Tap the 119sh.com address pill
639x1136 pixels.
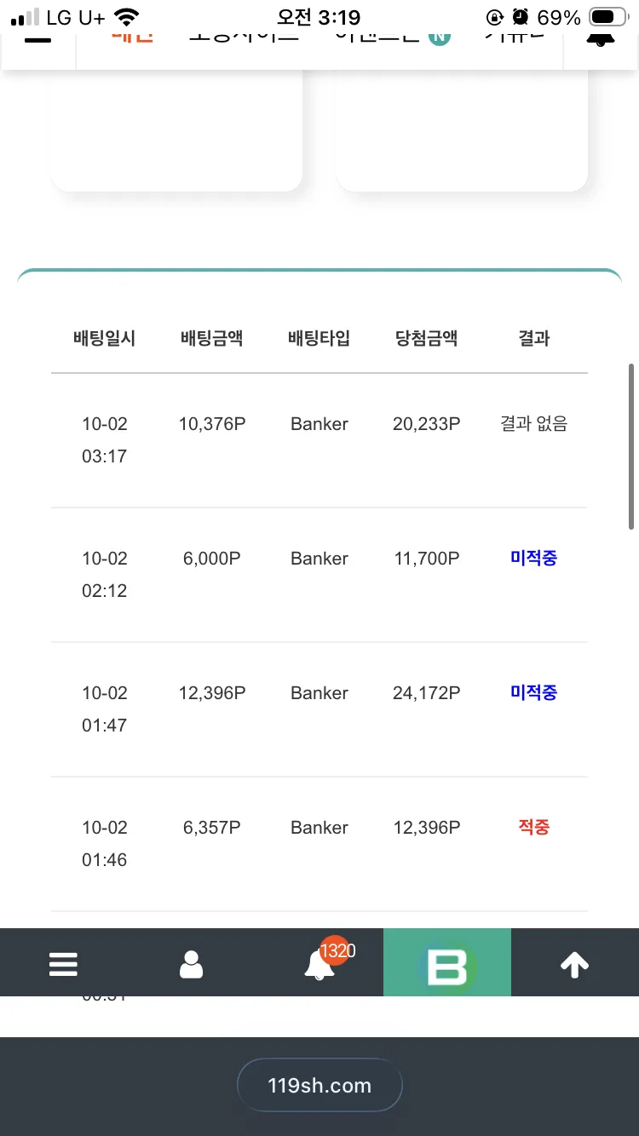(319, 1085)
